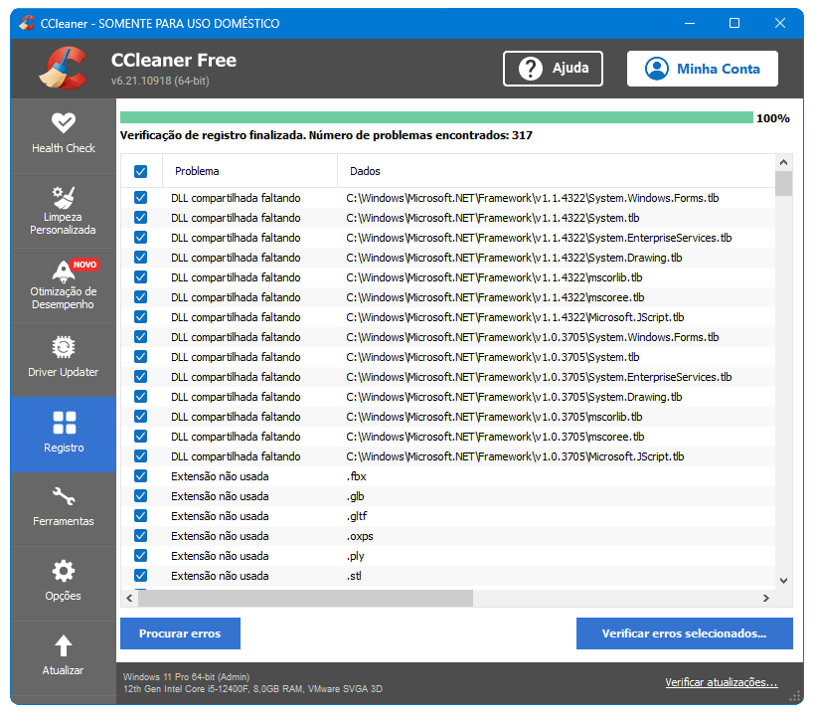This screenshot has width=815, height=720.
Task: Click the horizontal scrollbar left arrow
Action: pyautogui.click(x=129, y=599)
